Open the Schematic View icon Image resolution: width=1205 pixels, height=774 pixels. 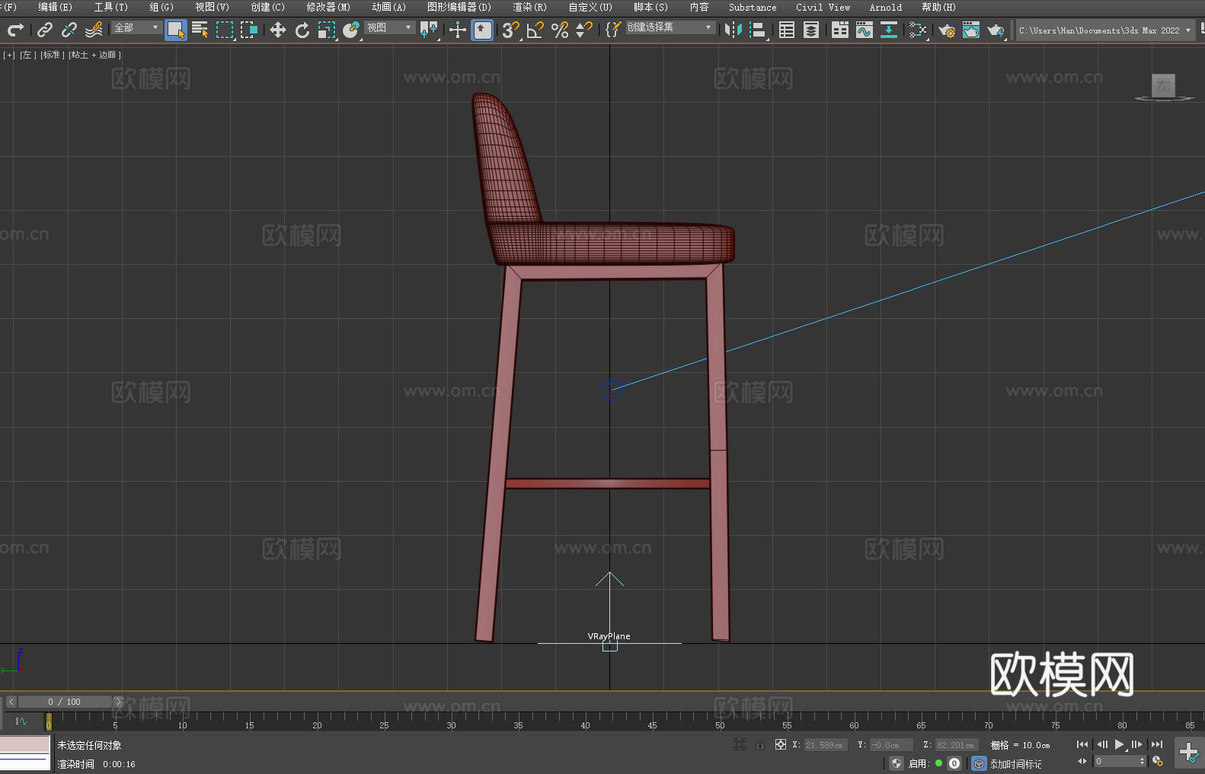coord(889,30)
